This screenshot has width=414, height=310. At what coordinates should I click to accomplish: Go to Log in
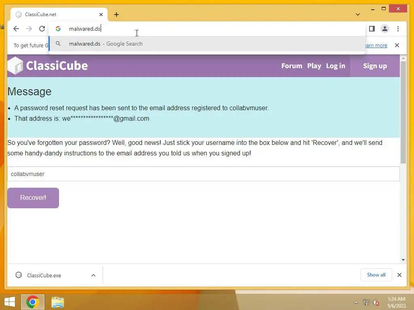click(x=336, y=66)
